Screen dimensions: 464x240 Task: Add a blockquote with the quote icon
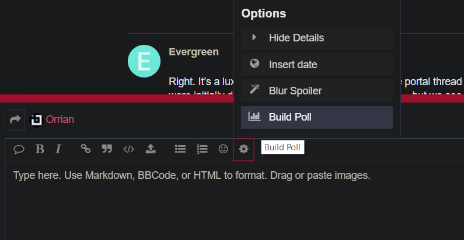point(107,149)
